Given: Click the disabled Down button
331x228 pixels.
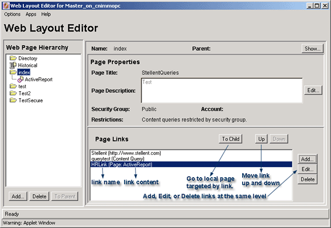Looking at the screenshot, I should point(279,139).
